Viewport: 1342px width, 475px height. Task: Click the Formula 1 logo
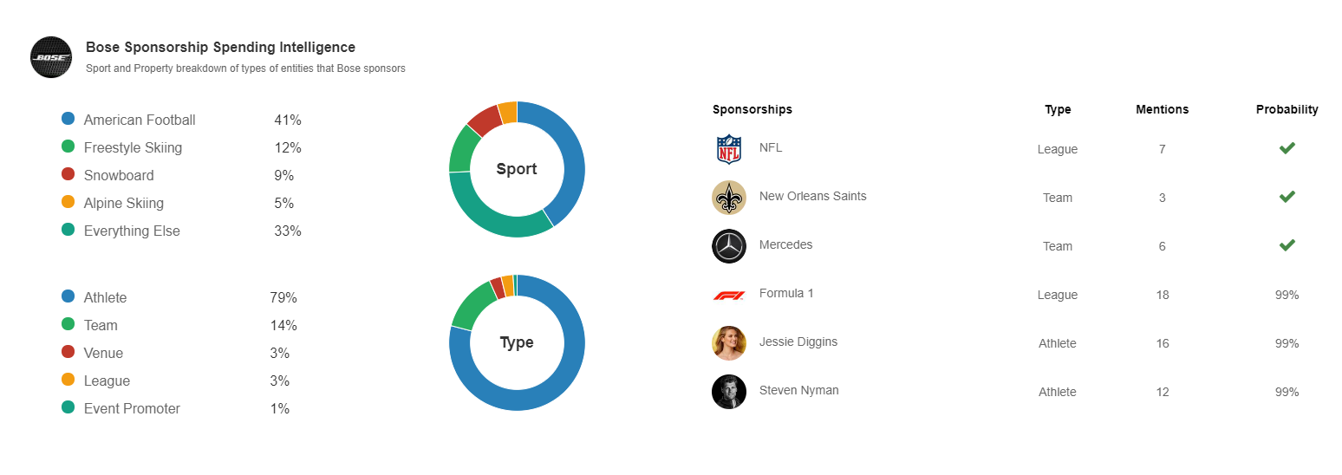tap(729, 296)
